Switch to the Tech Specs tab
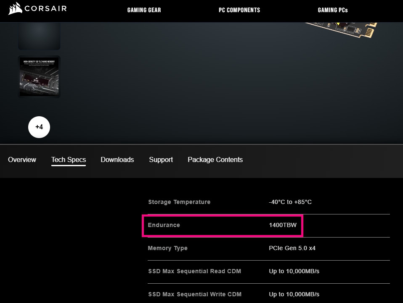403x303 pixels. [x=69, y=160]
